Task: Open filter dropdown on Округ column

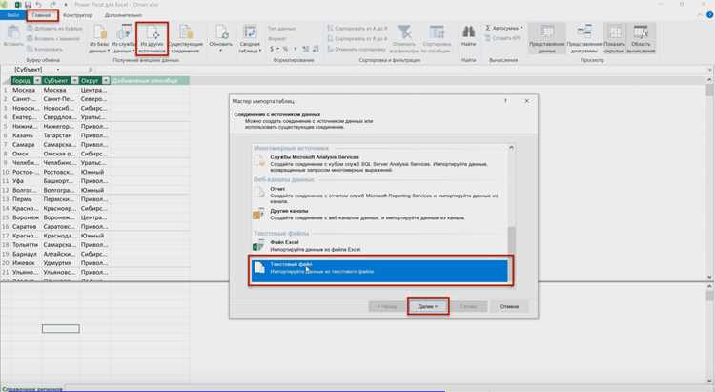Action: point(106,81)
